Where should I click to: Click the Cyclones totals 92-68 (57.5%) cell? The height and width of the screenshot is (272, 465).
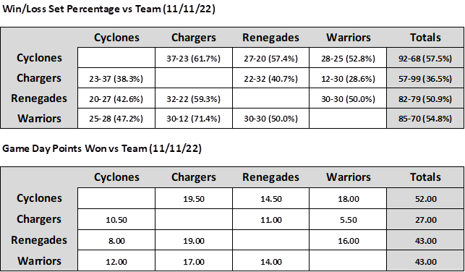tap(425, 58)
